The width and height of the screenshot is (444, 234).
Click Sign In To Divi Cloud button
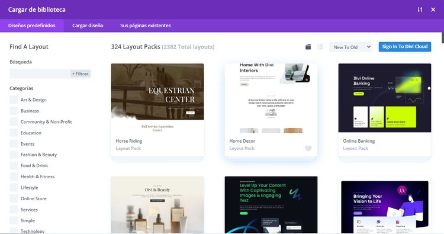pos(405,47)
